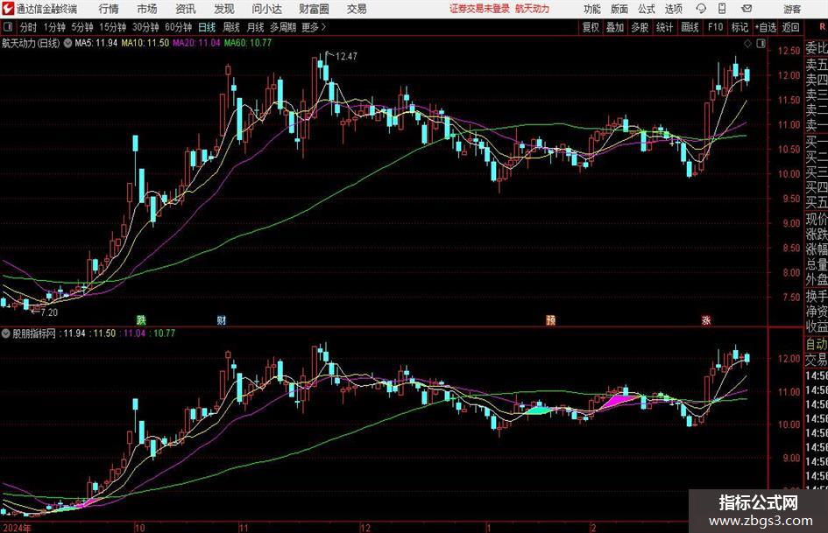This screenshot has width=828, height=533.
Task: Open the 多周期 multi-period view
Action: coord(282,27)
